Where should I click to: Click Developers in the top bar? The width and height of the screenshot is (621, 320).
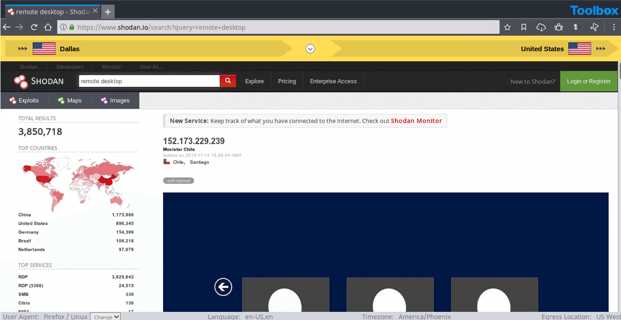tap(70, 67)
